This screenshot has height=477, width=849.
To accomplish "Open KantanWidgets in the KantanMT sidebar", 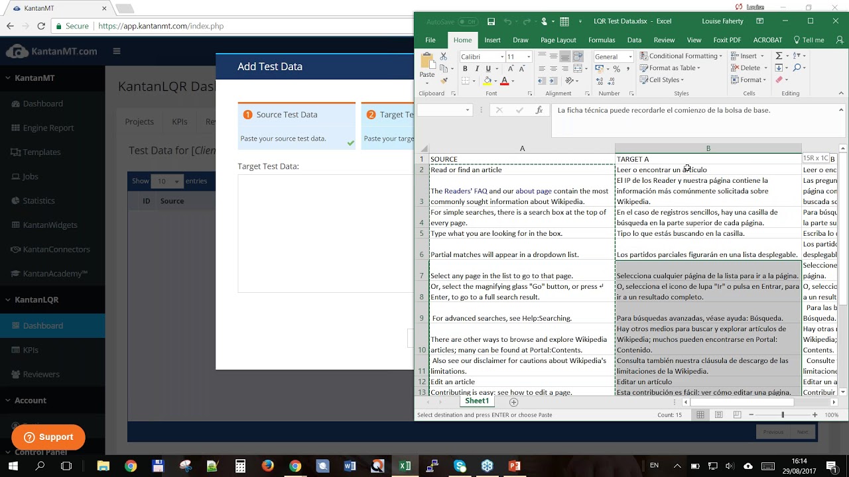I will coord(50,225).
